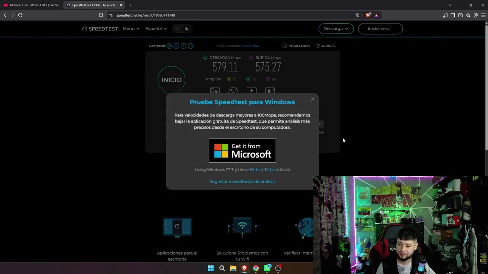This screenshot has width=488, height=274.
Task: Bookmark this page
Action: (x=101, y=15)
